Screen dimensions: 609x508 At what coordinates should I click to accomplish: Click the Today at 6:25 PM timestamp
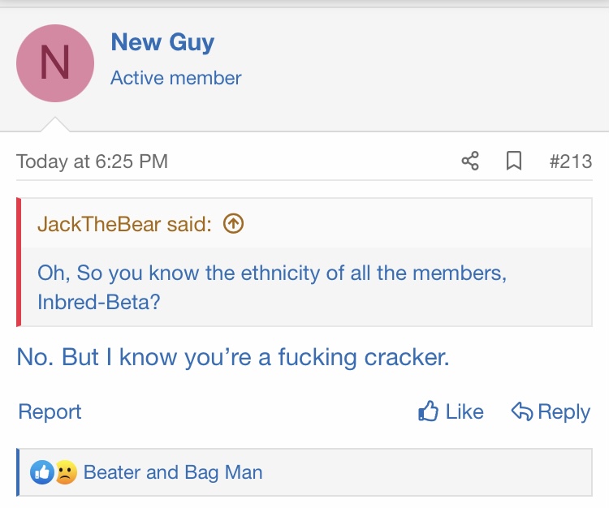(92, 161)
